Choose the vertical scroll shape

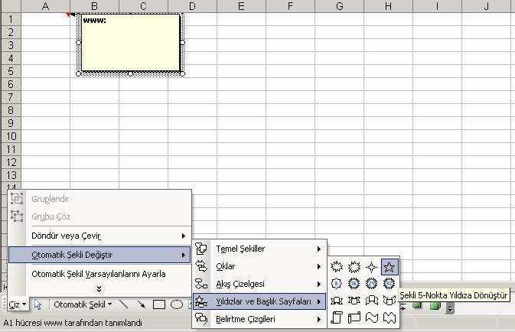336,317
